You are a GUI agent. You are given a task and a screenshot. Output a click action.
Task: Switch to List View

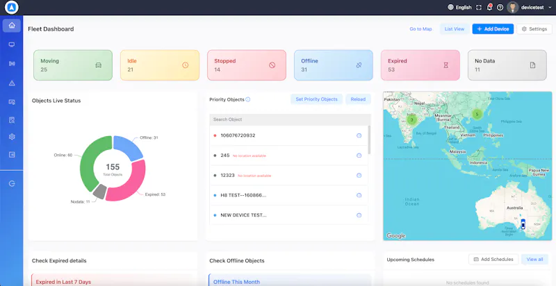click(x=455, y=29)
